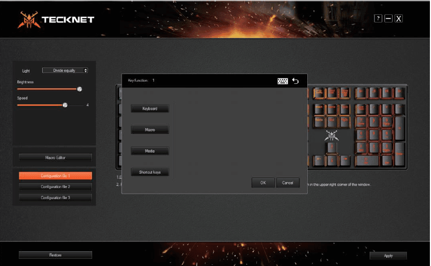The width and height of the screenshot is (431, 266).
Task: Select the numpad 3 PgDn key
Action: pos(386,148)
